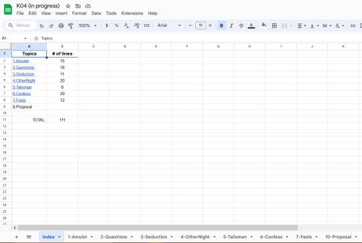This screenshot has height=243, width=362.
Task: Decrease decimal places icon
Action: [126, 25]
